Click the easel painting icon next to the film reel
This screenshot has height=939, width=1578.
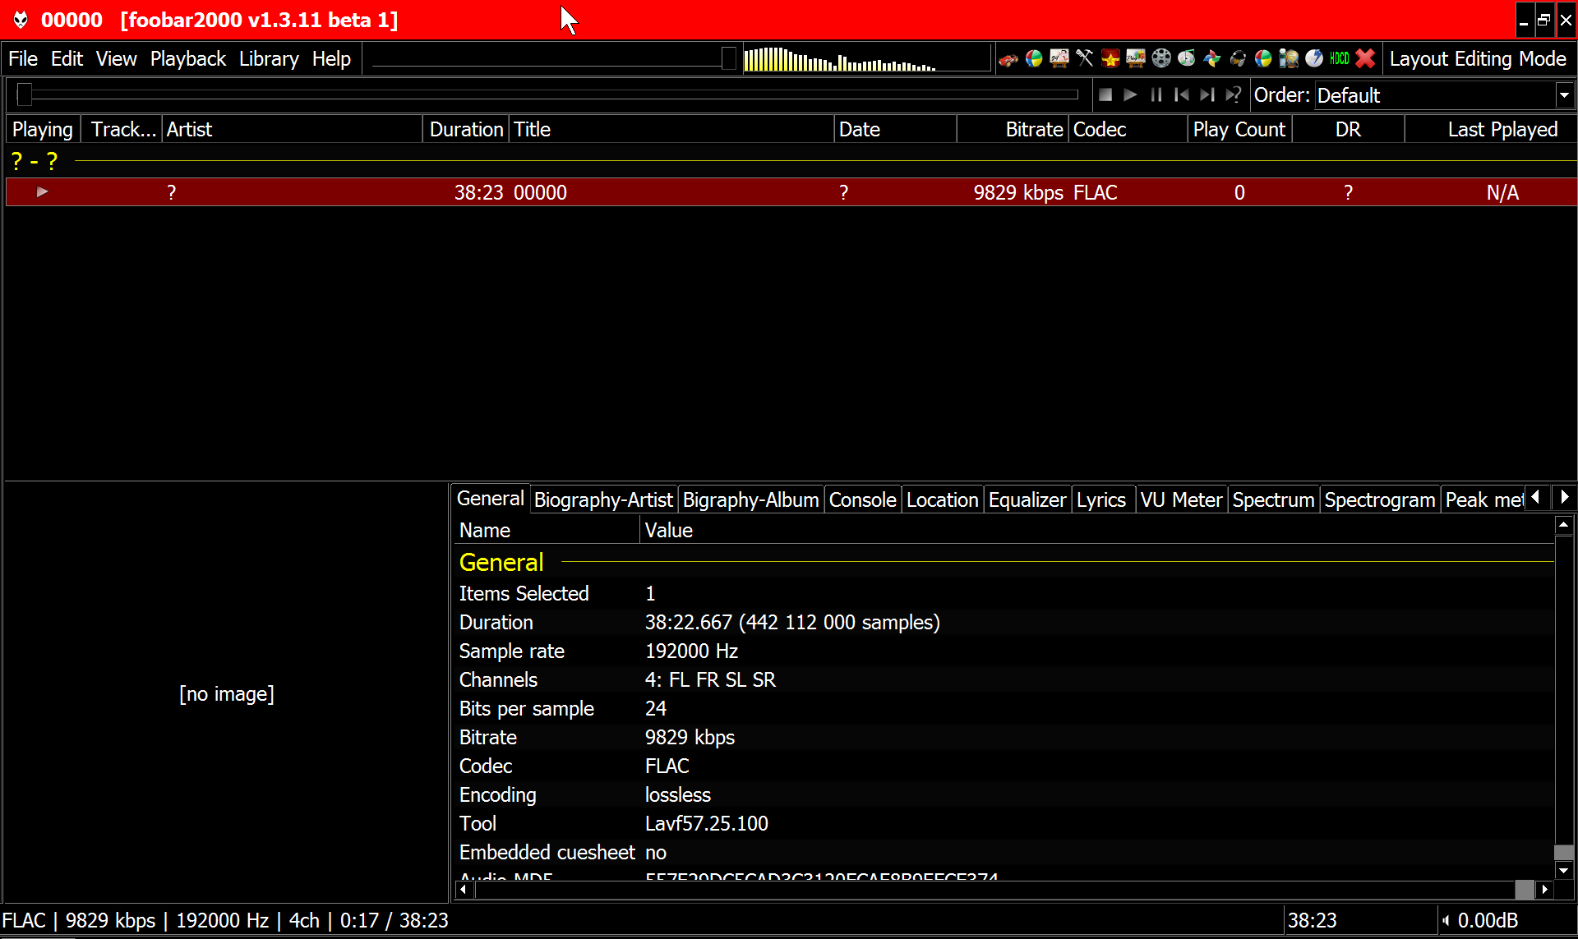tap(1136, 59)
